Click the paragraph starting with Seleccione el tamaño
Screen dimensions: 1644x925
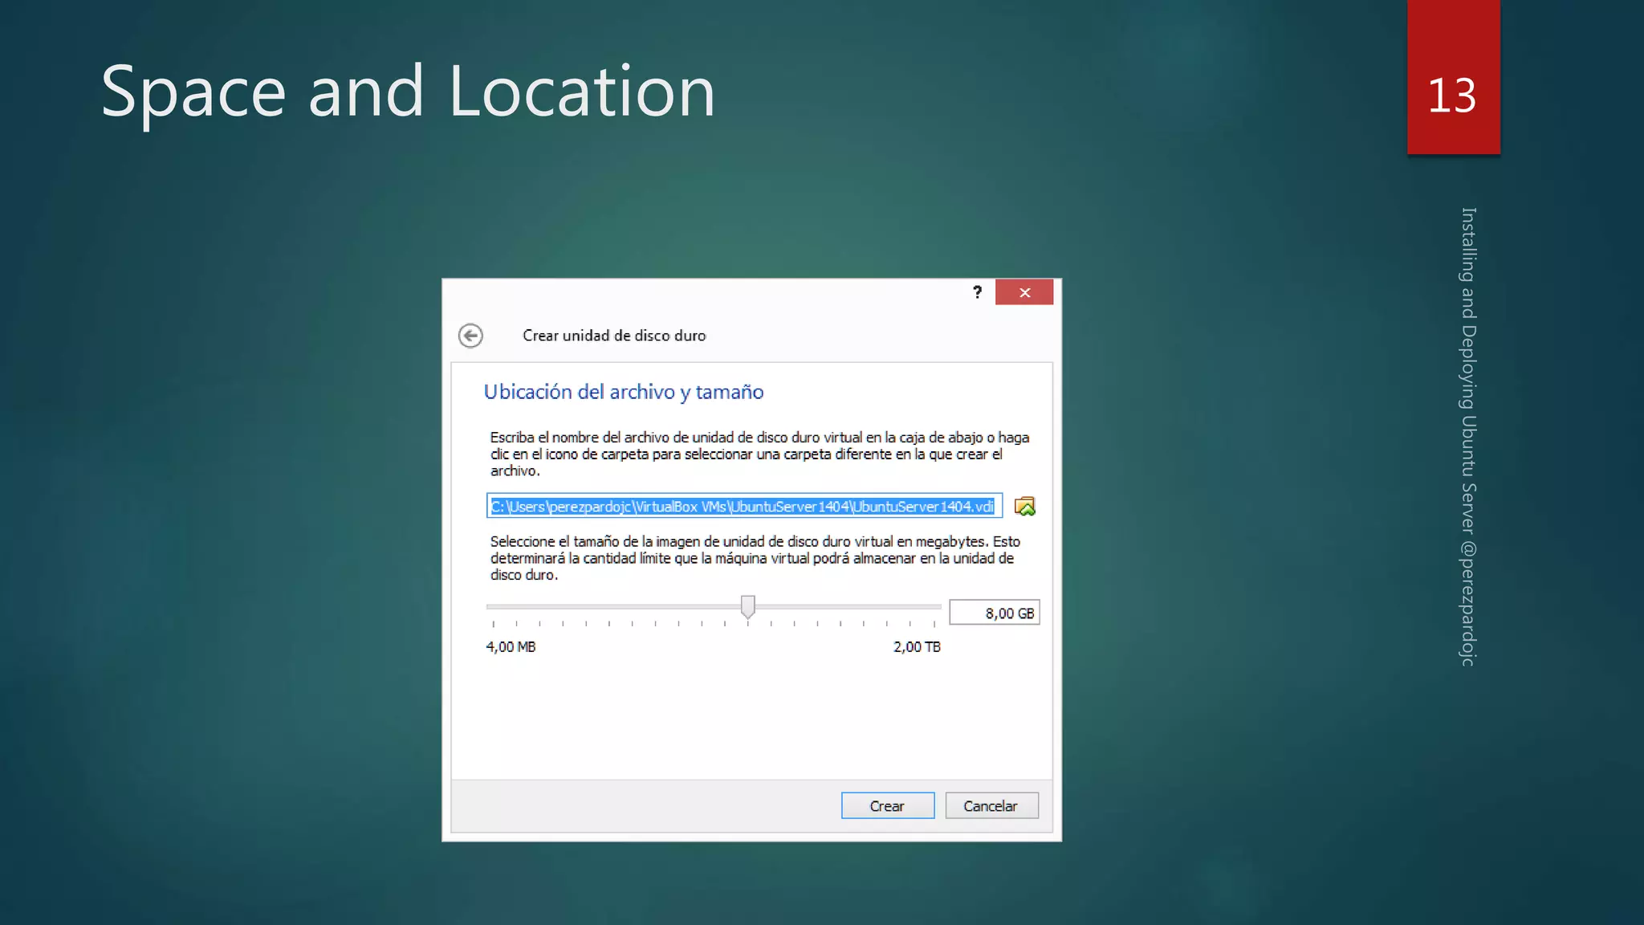click(755, 558)
